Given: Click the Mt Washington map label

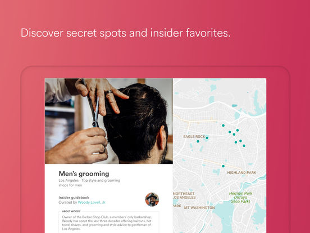Looking at the screenshot, I should 199,208.
